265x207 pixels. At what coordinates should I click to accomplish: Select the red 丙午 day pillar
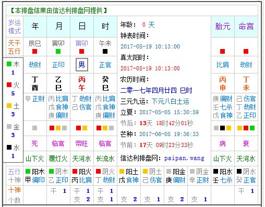[82, 83]
